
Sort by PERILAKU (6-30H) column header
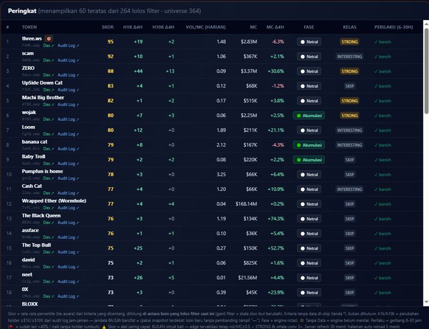pyautogui.click(x=394, y=27)
